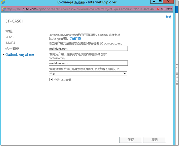Image resolution: width=179 pixels, height=146 pixels.
Task: Click the selected-section arrow beside Outlook Anywhere
Action: [4, 55]
